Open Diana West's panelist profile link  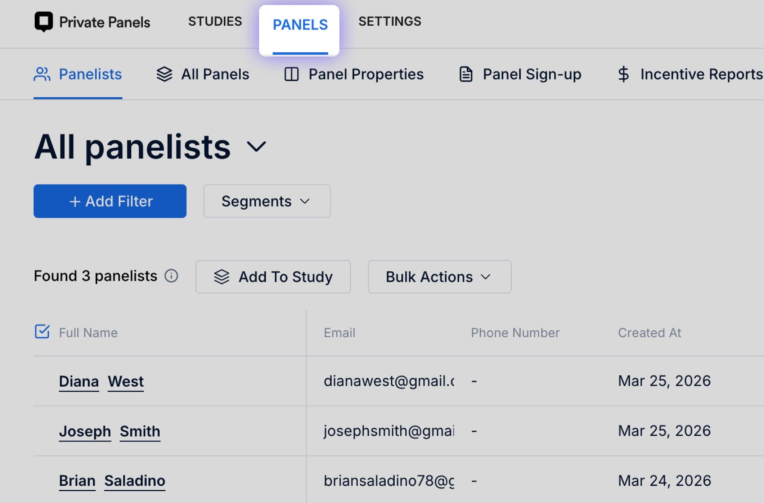101,381
